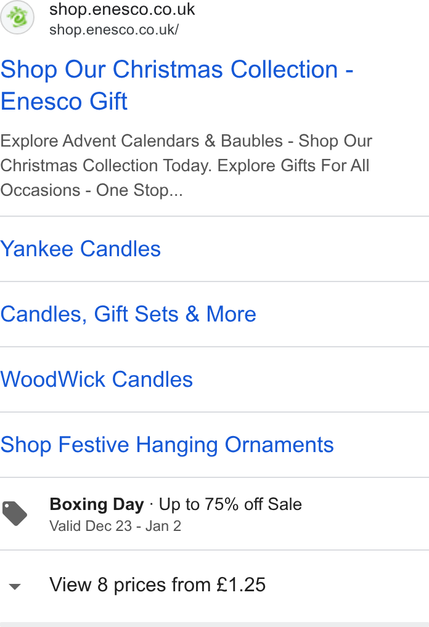Click the bold Boxing Day label
Screen dimensions: 429x627
(96, 504)
